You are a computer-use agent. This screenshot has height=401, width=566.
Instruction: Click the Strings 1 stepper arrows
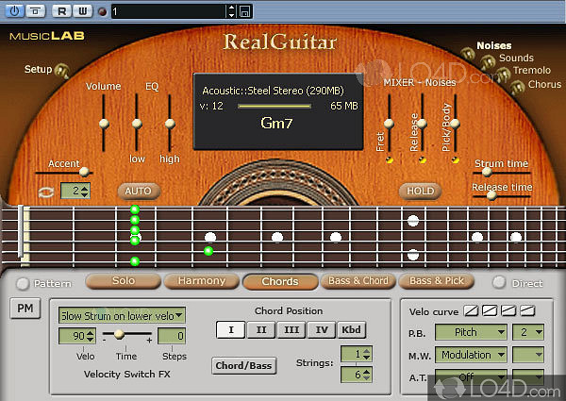click(367, 354)
